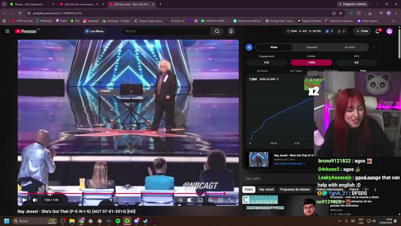Open Discord from the taskbar

point(136,221)
